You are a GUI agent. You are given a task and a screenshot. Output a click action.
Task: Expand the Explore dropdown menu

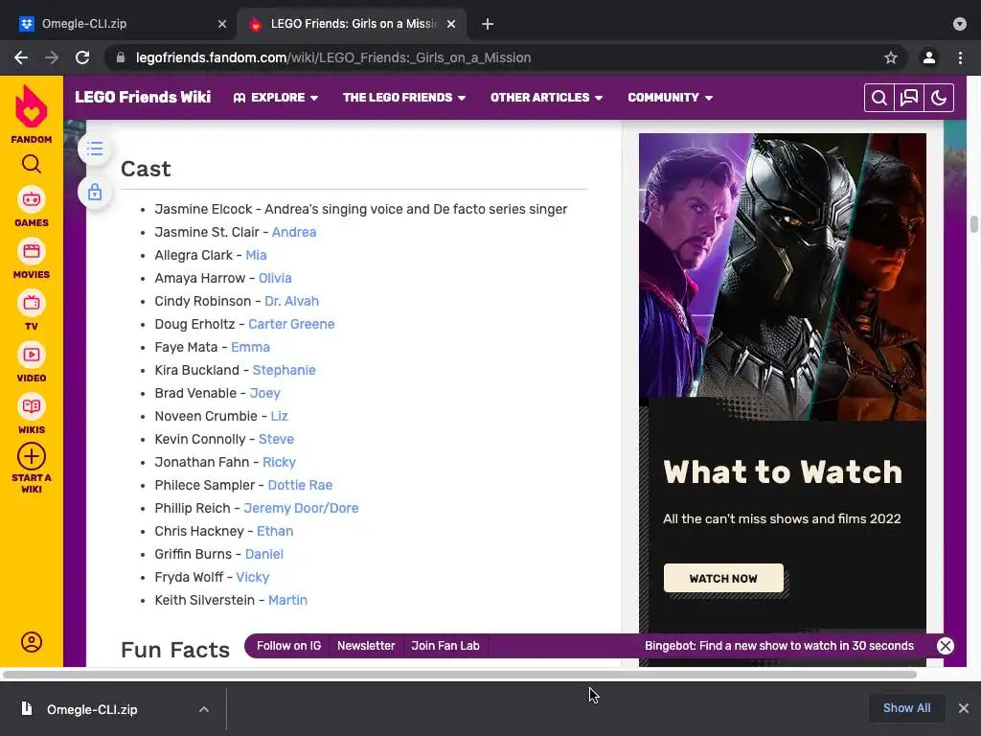(x=276, y=98)
